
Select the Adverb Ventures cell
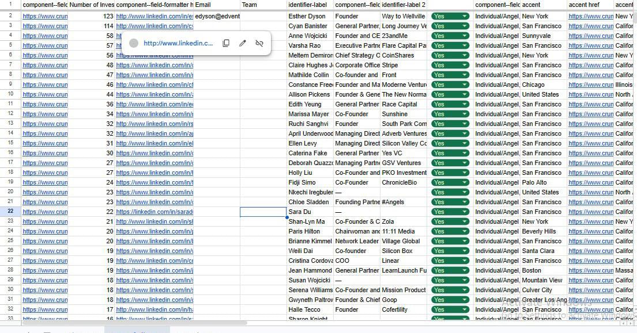pyautogui.click(x=404, y=133)
